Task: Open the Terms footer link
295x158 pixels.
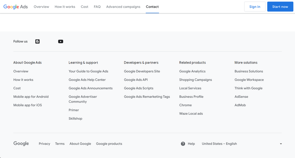Action: click(x=60, y=144)
